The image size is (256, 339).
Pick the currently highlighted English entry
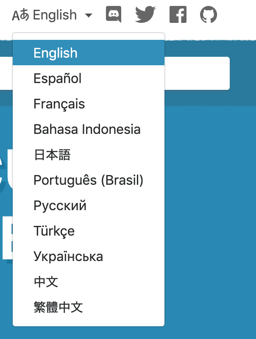click(x=55, y=53)
